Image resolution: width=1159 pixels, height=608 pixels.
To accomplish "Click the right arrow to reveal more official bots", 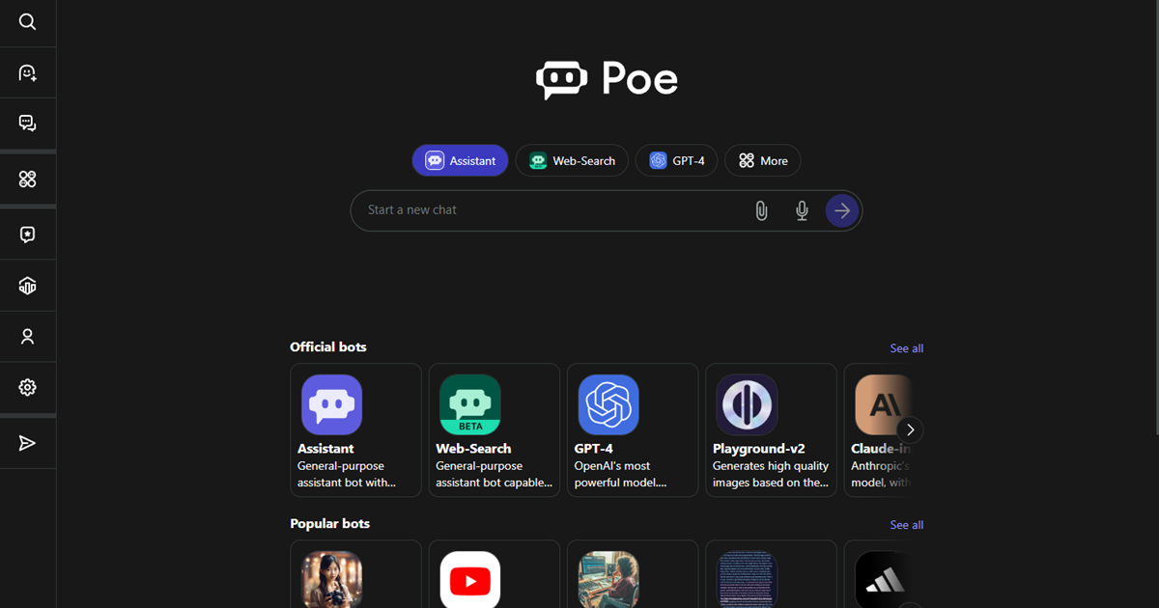I will pos(909,429).
